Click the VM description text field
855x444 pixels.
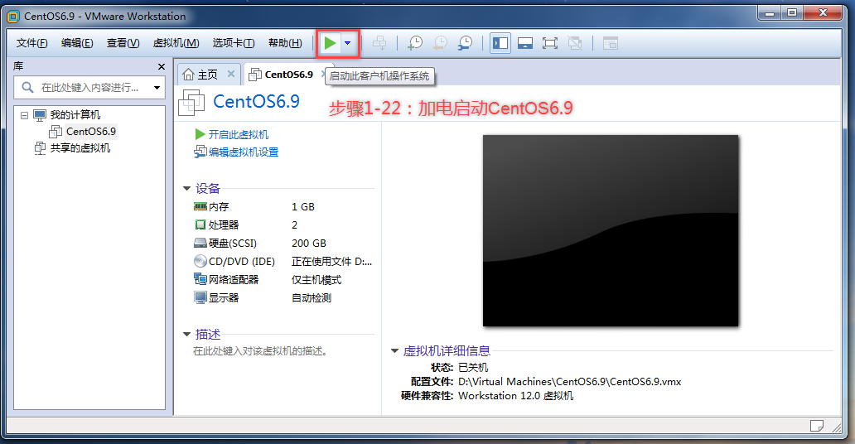point(261,351)
